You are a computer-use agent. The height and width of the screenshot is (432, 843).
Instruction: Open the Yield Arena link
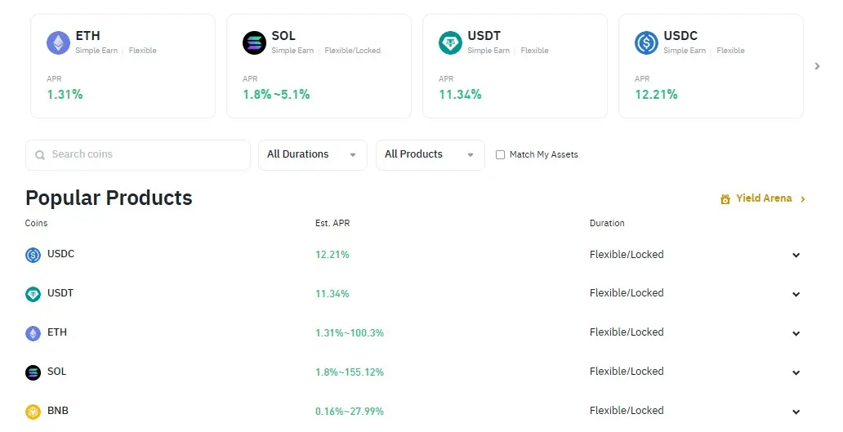coord(764,198)
